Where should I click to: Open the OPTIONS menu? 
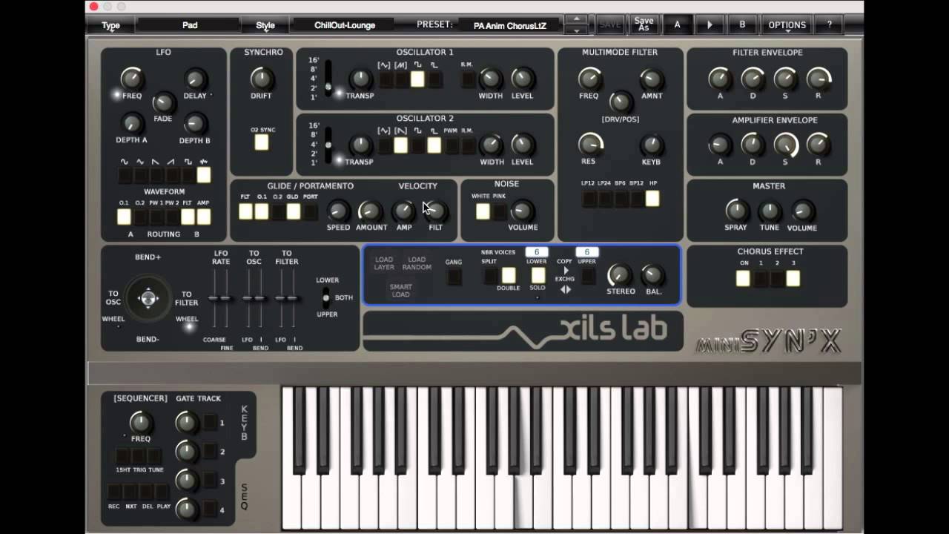[787, 24]
